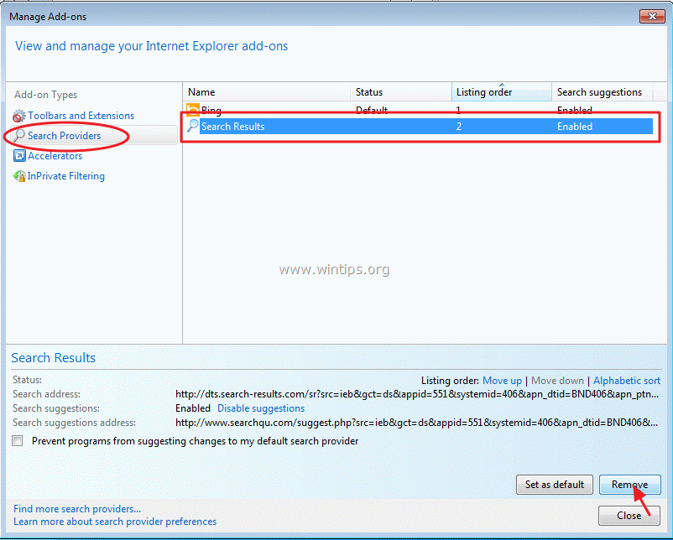Click the Move down link

pos(557,381)
